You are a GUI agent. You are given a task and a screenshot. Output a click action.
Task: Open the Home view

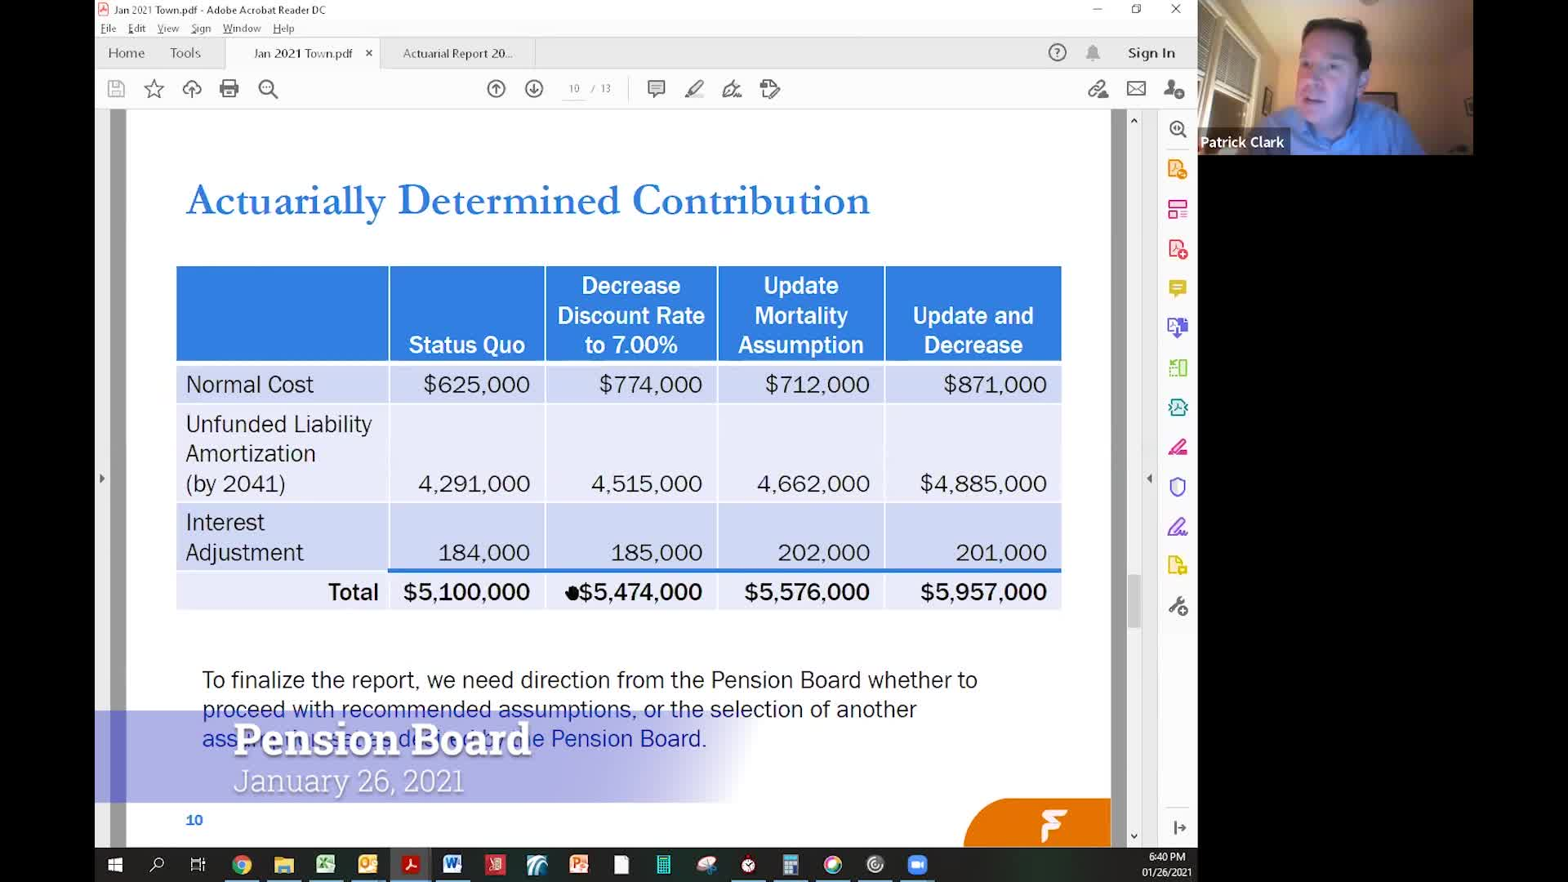pyautogui.click(x=126, y=52)
